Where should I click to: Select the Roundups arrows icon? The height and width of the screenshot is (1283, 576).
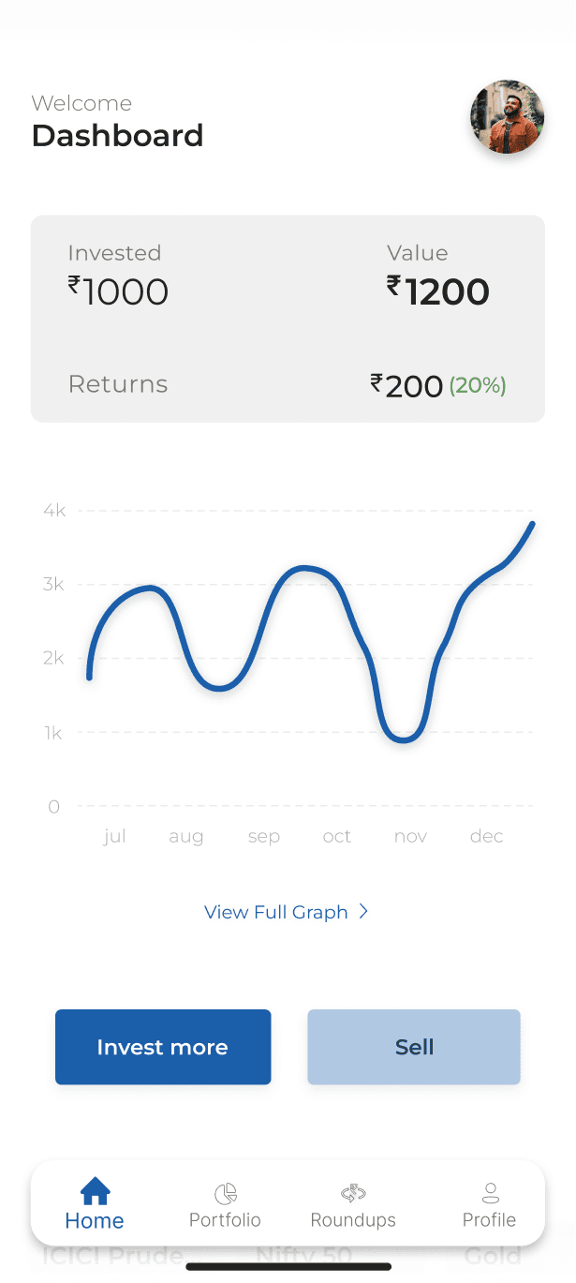(353, 1193)
